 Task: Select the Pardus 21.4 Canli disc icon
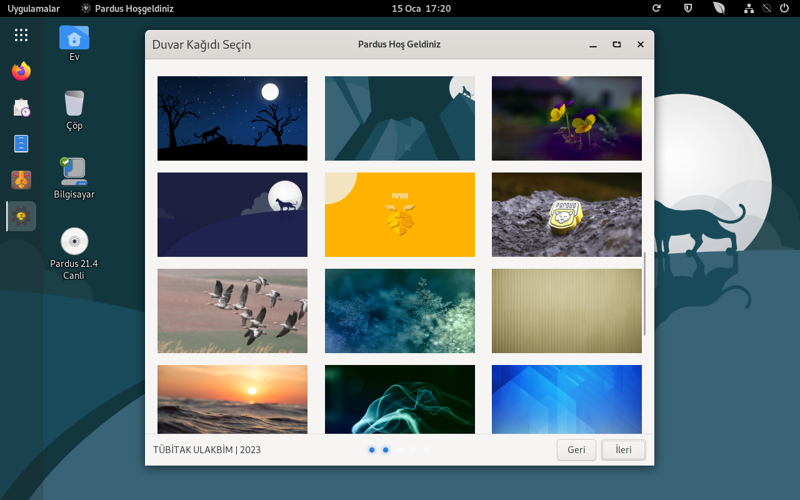[74, 254]
